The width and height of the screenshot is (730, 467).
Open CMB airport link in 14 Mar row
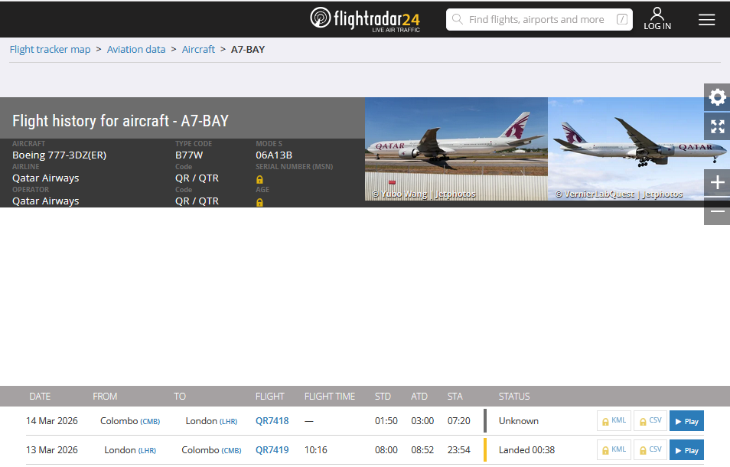(150, 421)
